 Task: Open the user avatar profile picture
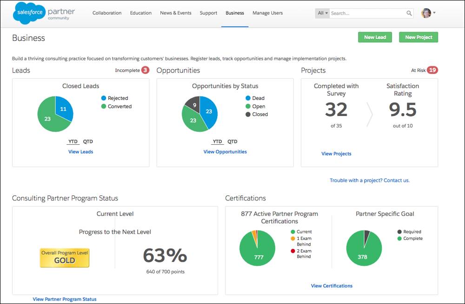click(426, 13)
